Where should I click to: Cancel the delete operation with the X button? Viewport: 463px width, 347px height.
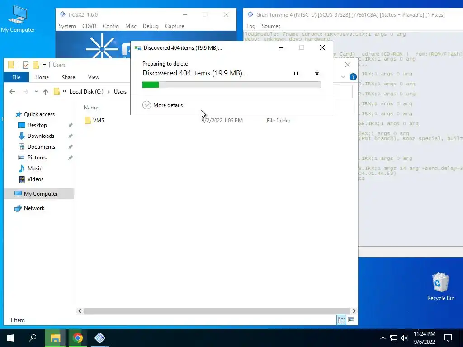coord(317,74)
